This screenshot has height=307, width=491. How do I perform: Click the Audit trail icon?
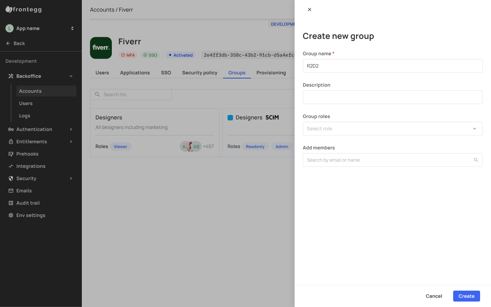(x=11, y=203)
